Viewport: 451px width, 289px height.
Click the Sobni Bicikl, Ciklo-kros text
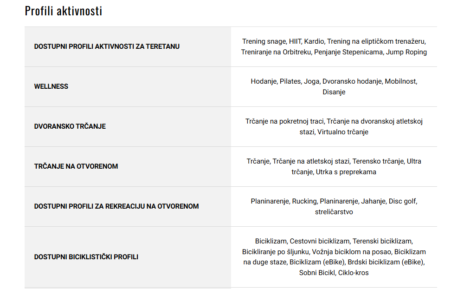point(334,273)
